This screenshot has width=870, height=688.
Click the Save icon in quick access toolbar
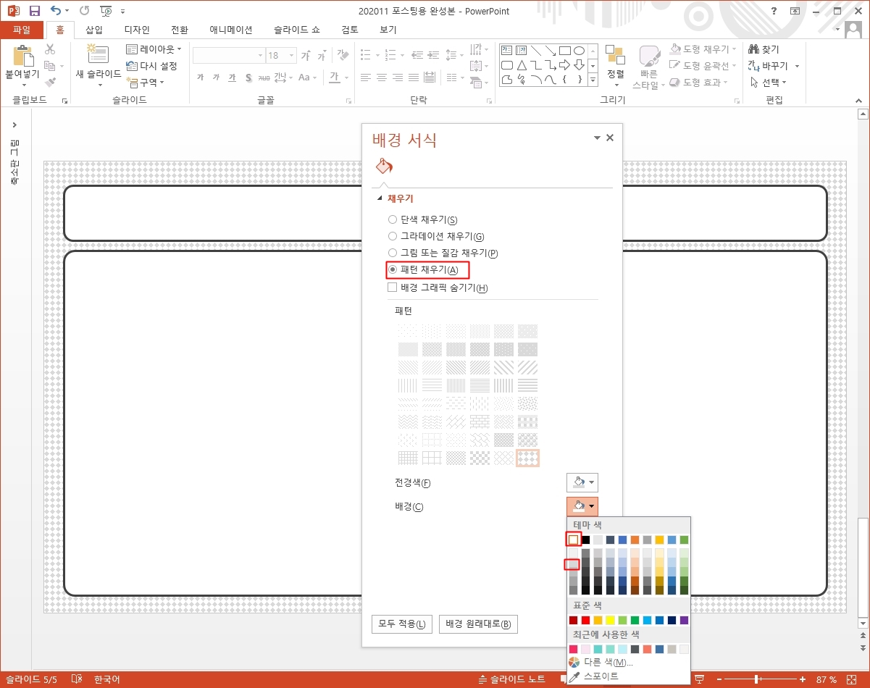pos(34,11)
